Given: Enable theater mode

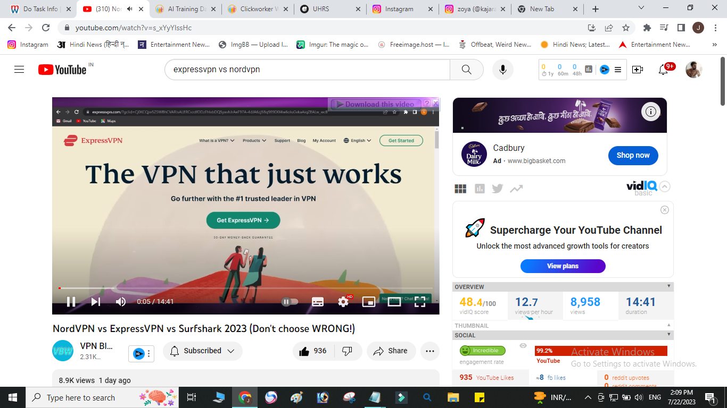Looking at the screenshot, I should click(394, 302).
